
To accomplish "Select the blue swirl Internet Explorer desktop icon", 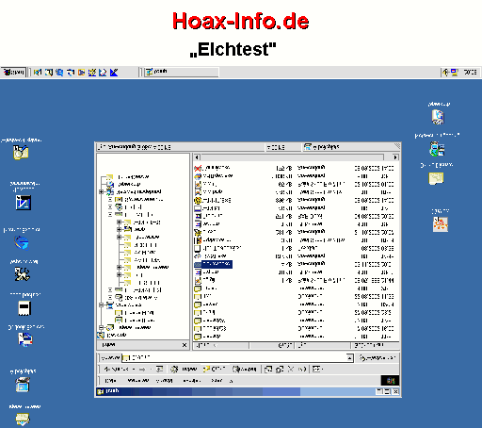I will click(22, 242).
